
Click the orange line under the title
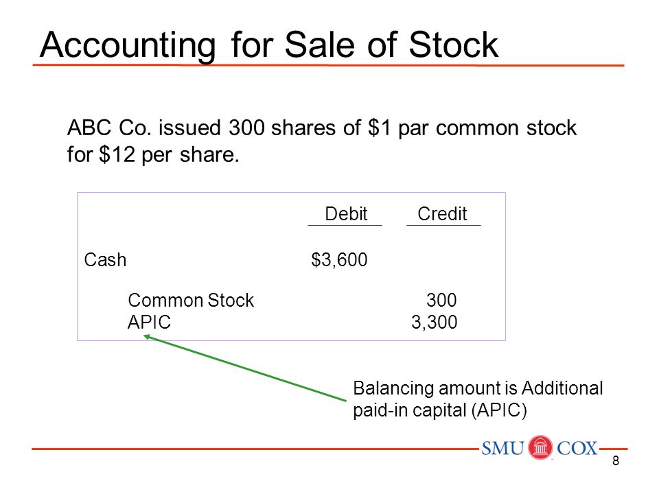pyautogui.click(x=328, y=65)
